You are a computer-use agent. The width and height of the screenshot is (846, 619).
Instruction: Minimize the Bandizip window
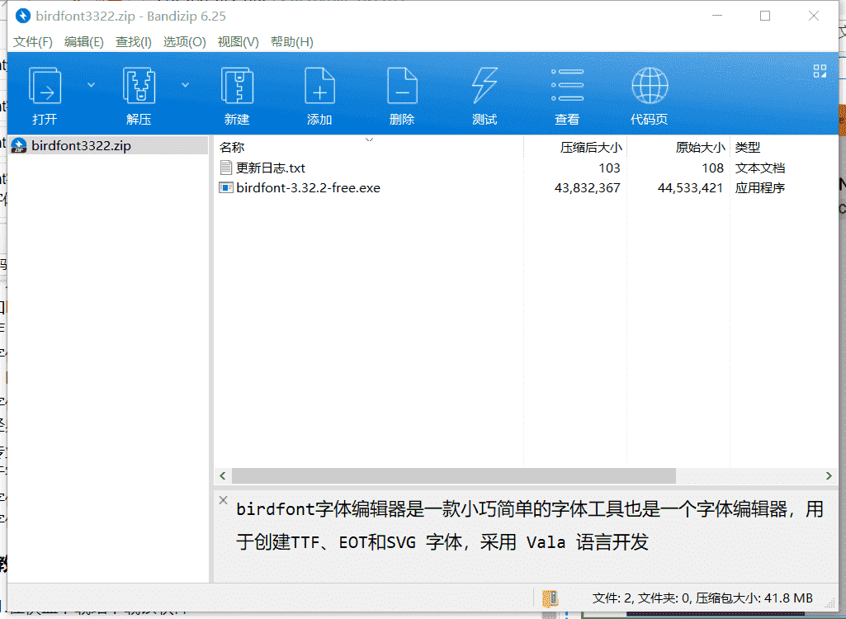pos(717,17)
